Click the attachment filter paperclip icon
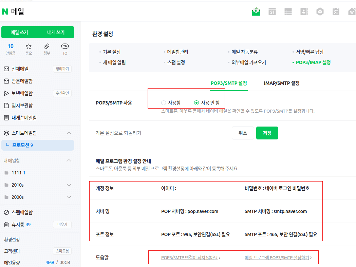 pos(46,46)
